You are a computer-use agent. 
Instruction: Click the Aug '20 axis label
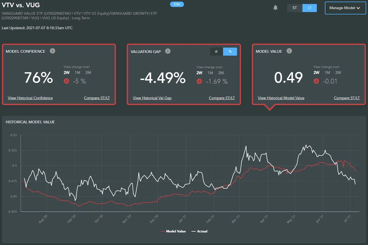point(43,219)
